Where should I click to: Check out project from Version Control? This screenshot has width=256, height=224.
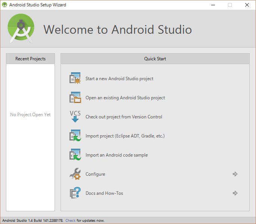coord(124,117)
